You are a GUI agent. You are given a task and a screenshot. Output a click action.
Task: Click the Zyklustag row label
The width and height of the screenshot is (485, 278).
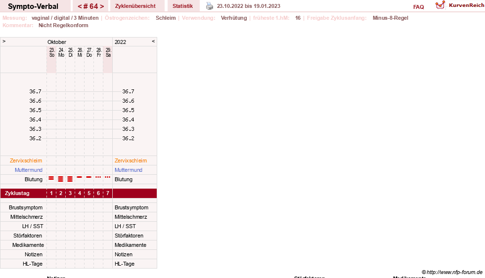click(17, 194)
